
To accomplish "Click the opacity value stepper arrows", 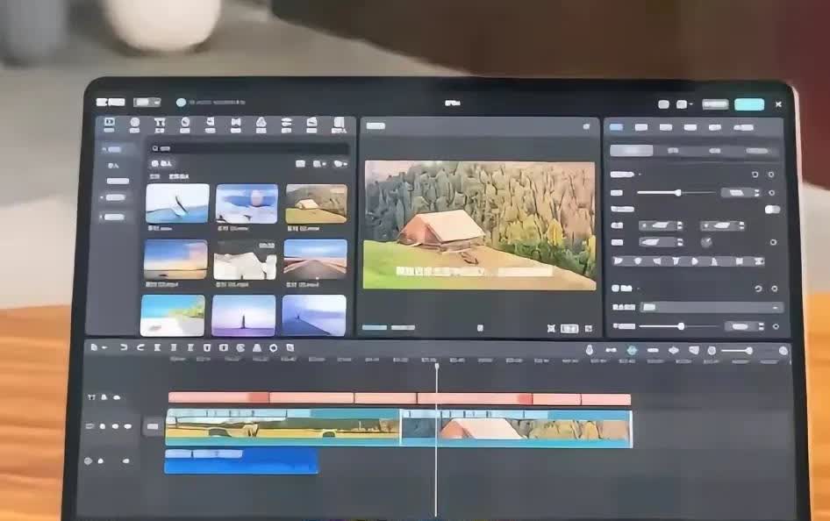I will [x=762, y=326].
